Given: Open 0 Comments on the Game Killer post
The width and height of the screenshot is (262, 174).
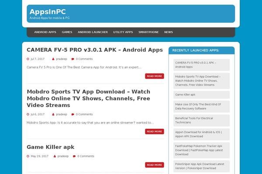Looking at the screenshot, I should click(86, 156).
